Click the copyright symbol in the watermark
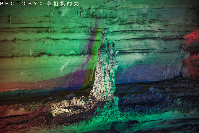The image size is (199, 133). coord(41,4)
